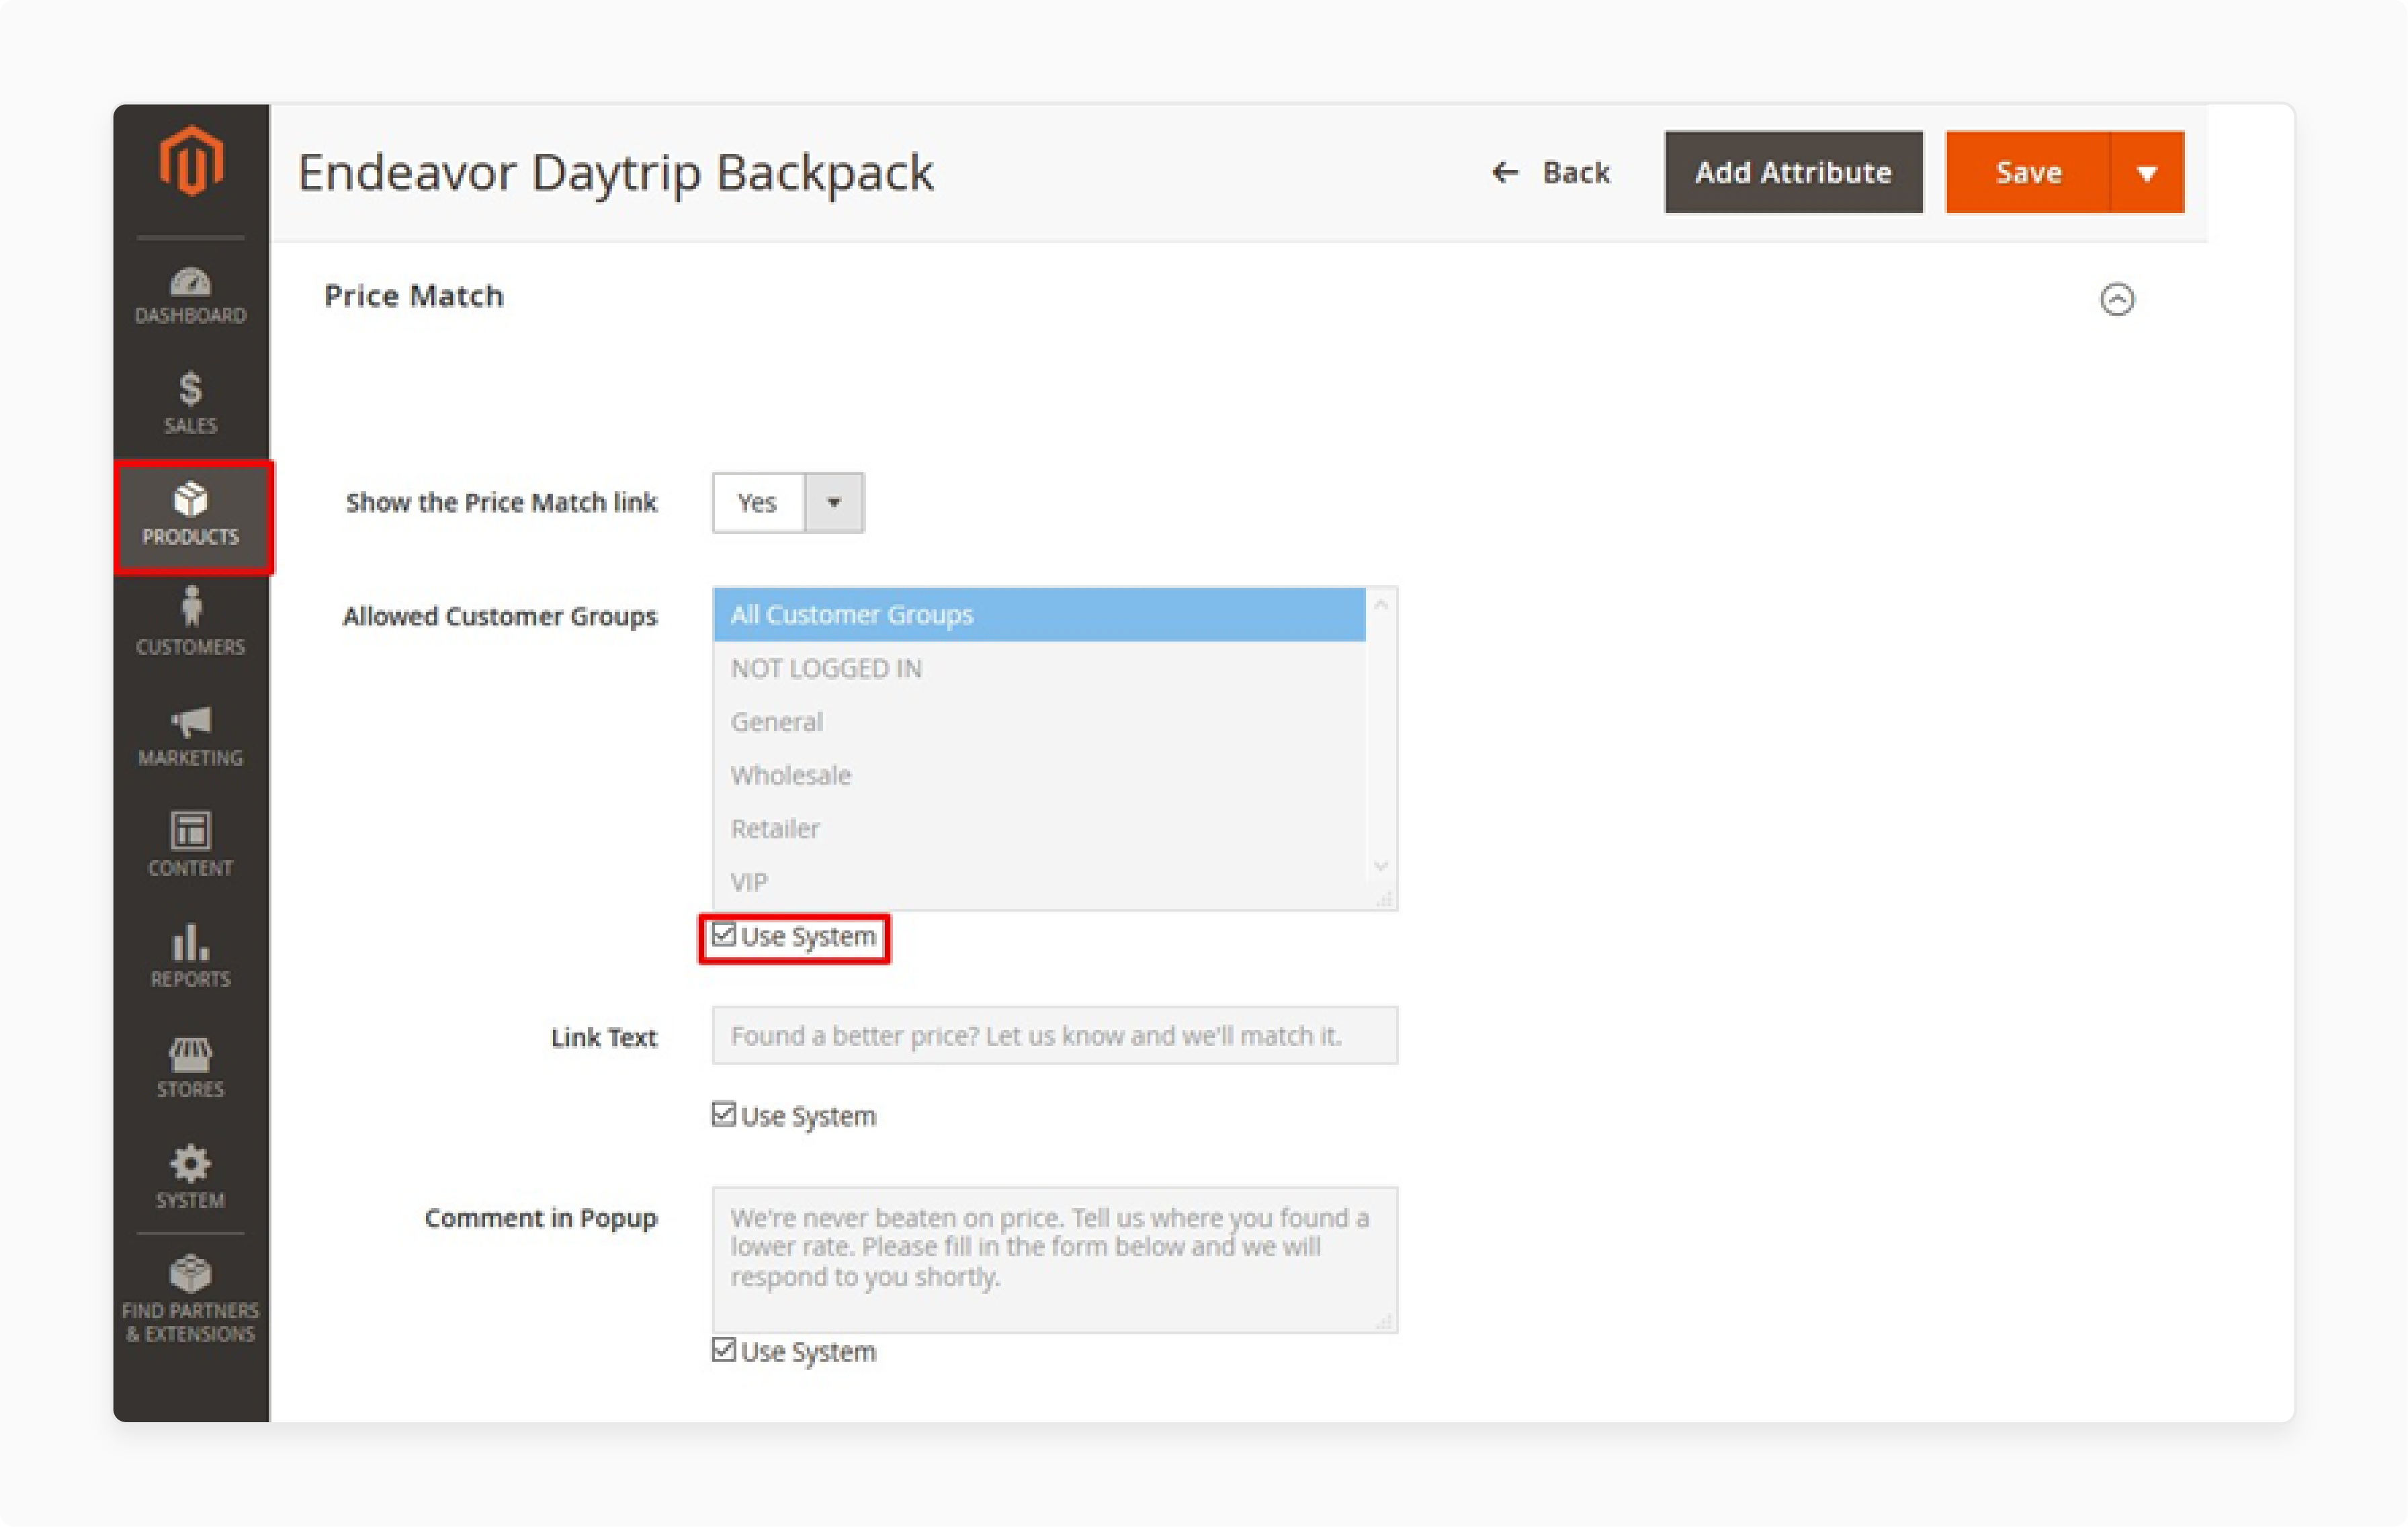Select All Customer Groups option
Viewport: 2408px width, 1527px height.
point(1039,614)
